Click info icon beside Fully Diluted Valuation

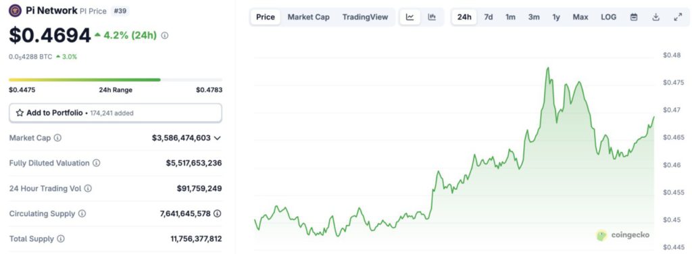tap(96, 163)
